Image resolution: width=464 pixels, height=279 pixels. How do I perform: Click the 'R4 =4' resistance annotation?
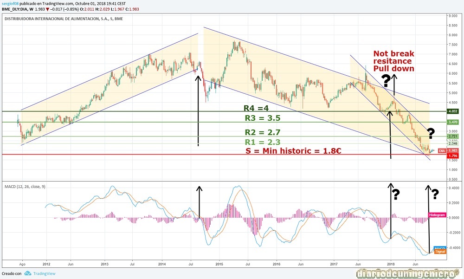[257, 108]
